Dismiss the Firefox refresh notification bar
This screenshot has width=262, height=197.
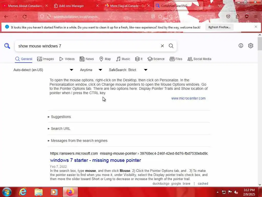[256, 27]
